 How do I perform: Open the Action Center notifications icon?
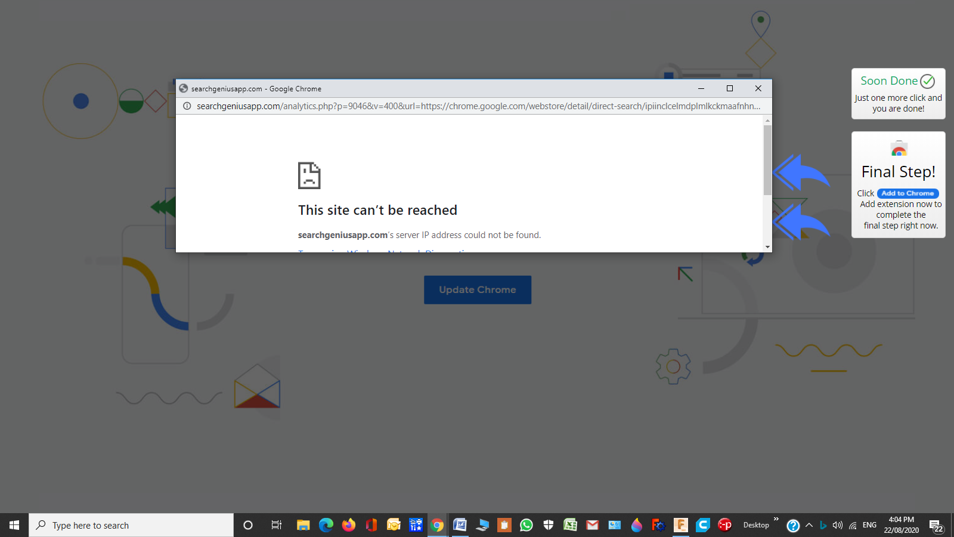click(x=936, y=526)
